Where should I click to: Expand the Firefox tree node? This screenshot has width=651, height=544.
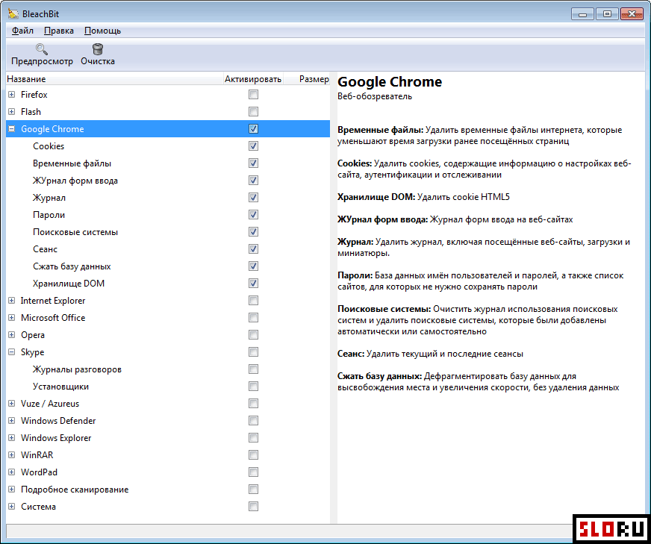tap(12, 95)
